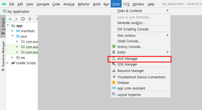Open Firebase assistant
This screenshot has height=110, width=202.
(x=141, y=83)
